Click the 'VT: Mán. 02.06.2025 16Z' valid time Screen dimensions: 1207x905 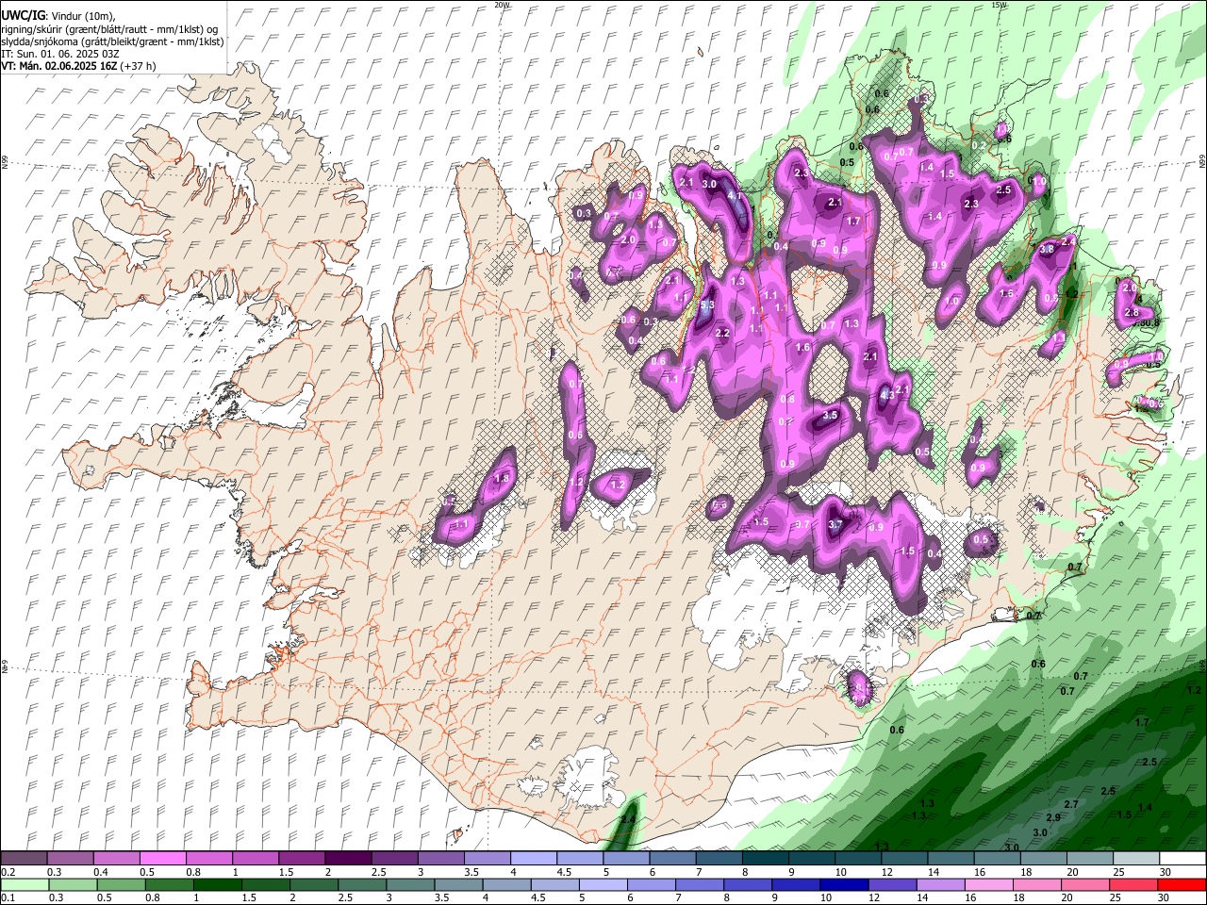click(x=58, y=66)
